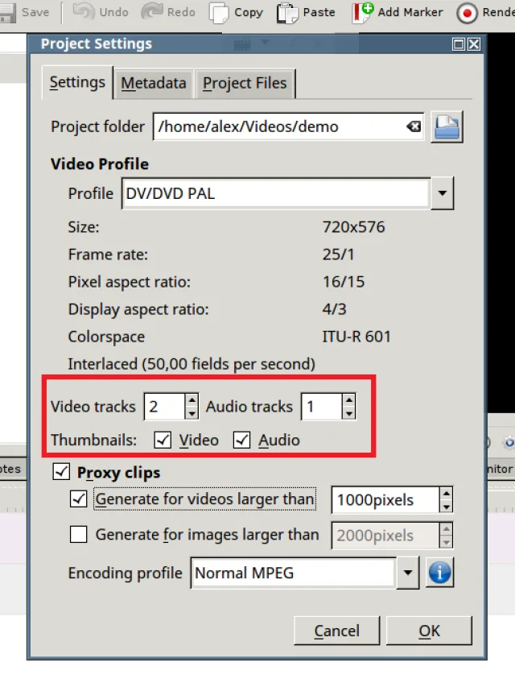This screenshot has width=515, height=687.
Task: Confirm with the OK button
Action: coord(429,631)
